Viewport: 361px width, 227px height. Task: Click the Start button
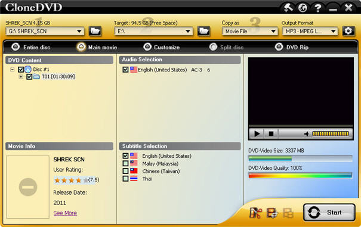(329, 212)
